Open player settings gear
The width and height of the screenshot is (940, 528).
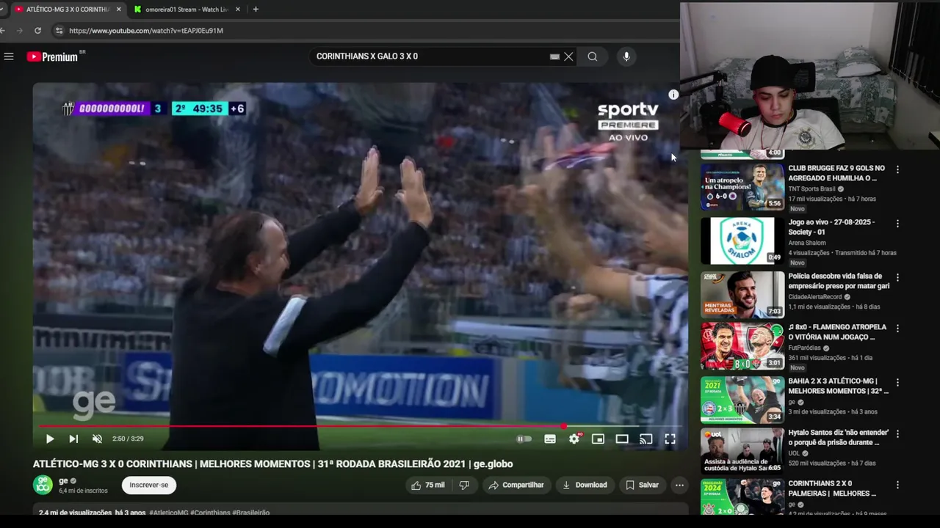(x=574, y=439)
